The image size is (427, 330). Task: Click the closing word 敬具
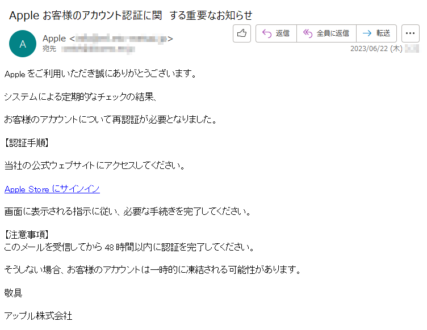(13, 293)
